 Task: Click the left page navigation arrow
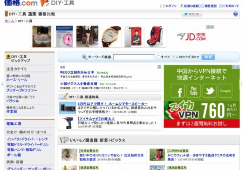pos(2,84)
